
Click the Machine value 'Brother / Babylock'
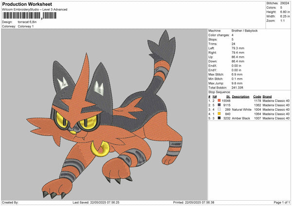[x=244, y=31]
